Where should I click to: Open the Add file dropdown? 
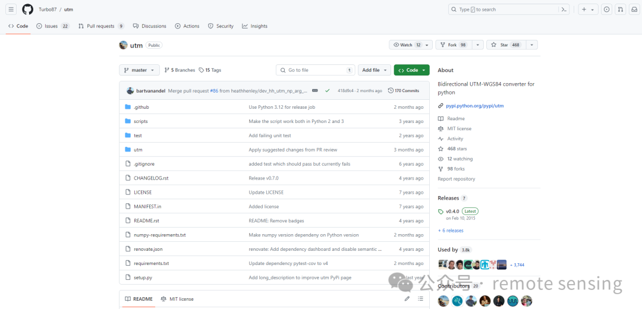(374, 70)
